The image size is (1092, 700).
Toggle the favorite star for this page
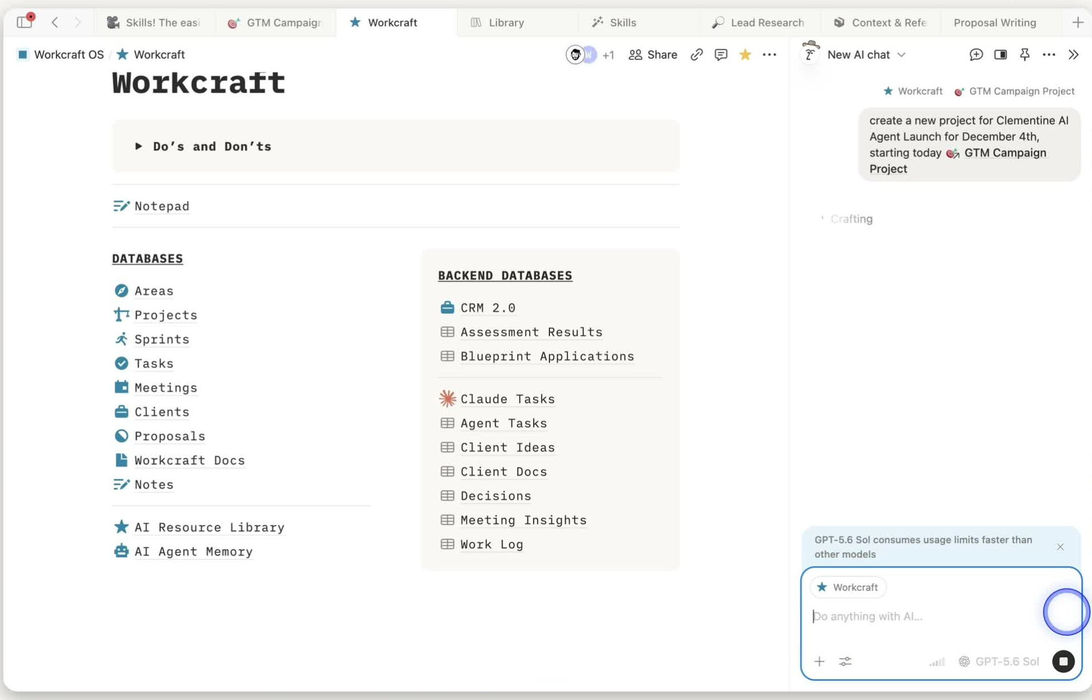(x=745, y=55)
